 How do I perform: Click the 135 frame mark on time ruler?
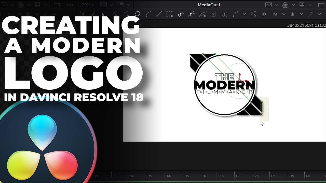tap(291, 176)
